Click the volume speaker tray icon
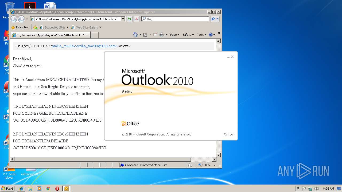Viewport: 342px width, 192px height. point(317,189)
